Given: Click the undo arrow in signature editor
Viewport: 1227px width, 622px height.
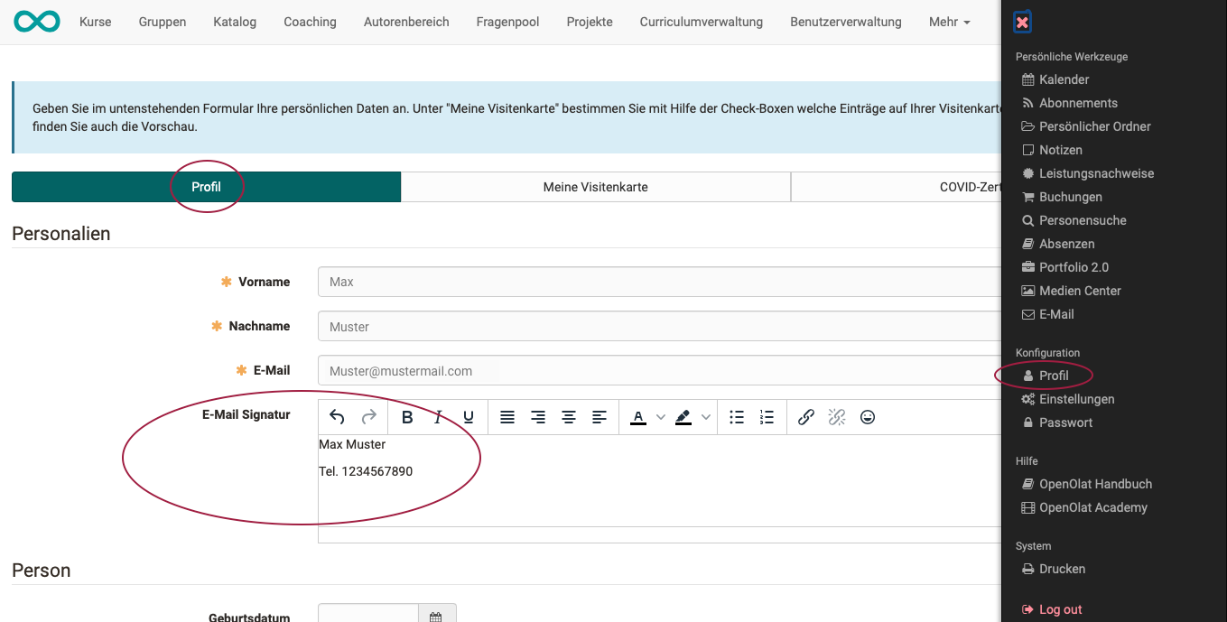Looking at the screenshot, I should [x=337, y=417].
